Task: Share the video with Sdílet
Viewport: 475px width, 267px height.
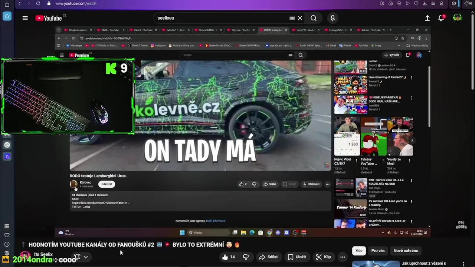Action: click(x=268, y=257)
